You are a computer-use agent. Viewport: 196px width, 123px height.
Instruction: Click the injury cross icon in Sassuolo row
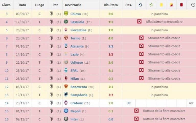(139, 22)
